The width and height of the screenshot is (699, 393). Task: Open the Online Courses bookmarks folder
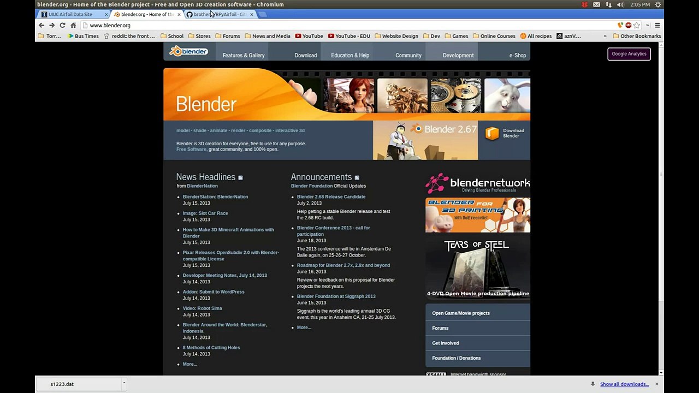pyautogui.click(x=494, y=36)
